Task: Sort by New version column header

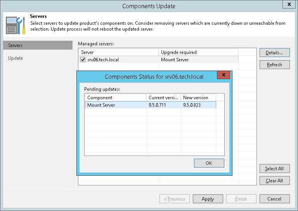Action: coord(198,98)
